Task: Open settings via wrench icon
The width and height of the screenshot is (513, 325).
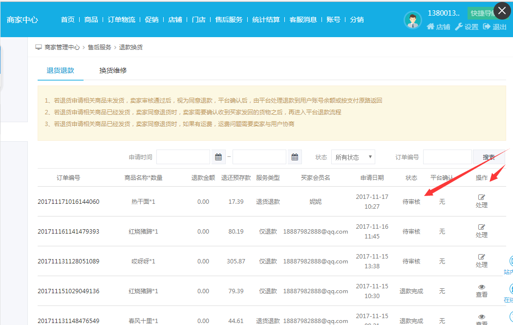Action: pos(458,27)
